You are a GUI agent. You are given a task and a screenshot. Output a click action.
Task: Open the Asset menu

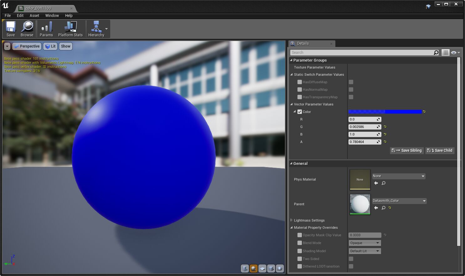coord(34,15)
